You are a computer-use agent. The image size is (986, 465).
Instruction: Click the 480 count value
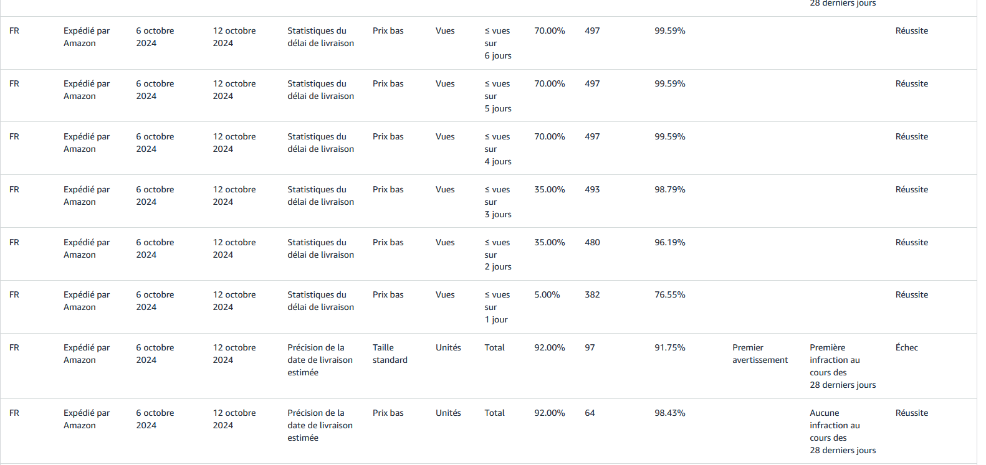coord(592,242)
